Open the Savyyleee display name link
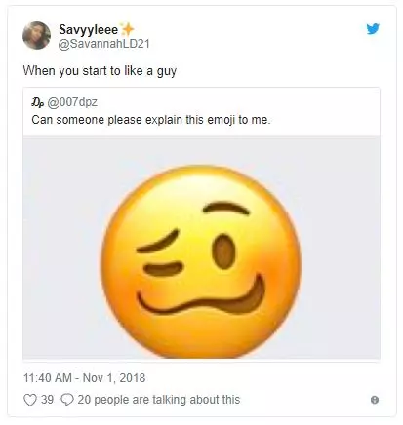 coord(88,30)
